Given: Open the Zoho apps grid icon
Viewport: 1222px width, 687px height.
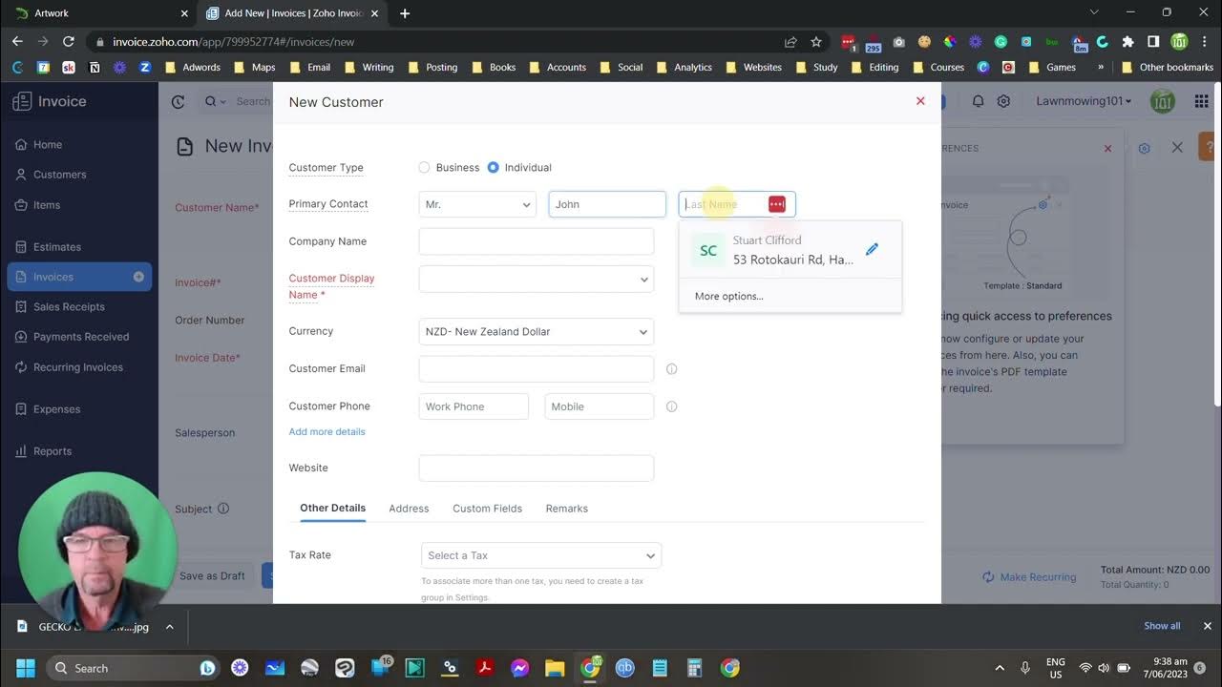Looking at the screenshot, I should point(1201,101).
